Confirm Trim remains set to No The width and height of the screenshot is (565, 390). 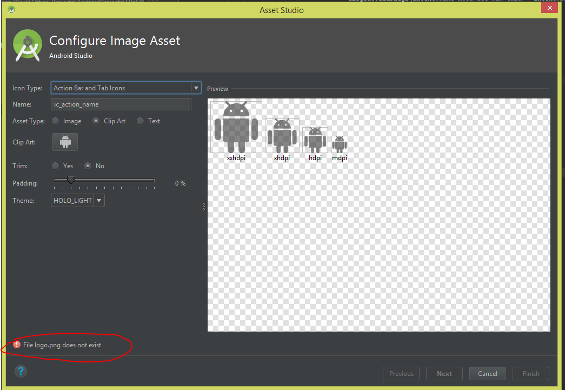point(88,166)
